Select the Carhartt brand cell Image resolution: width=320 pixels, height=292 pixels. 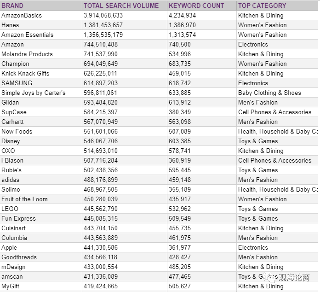click(41, 122)
